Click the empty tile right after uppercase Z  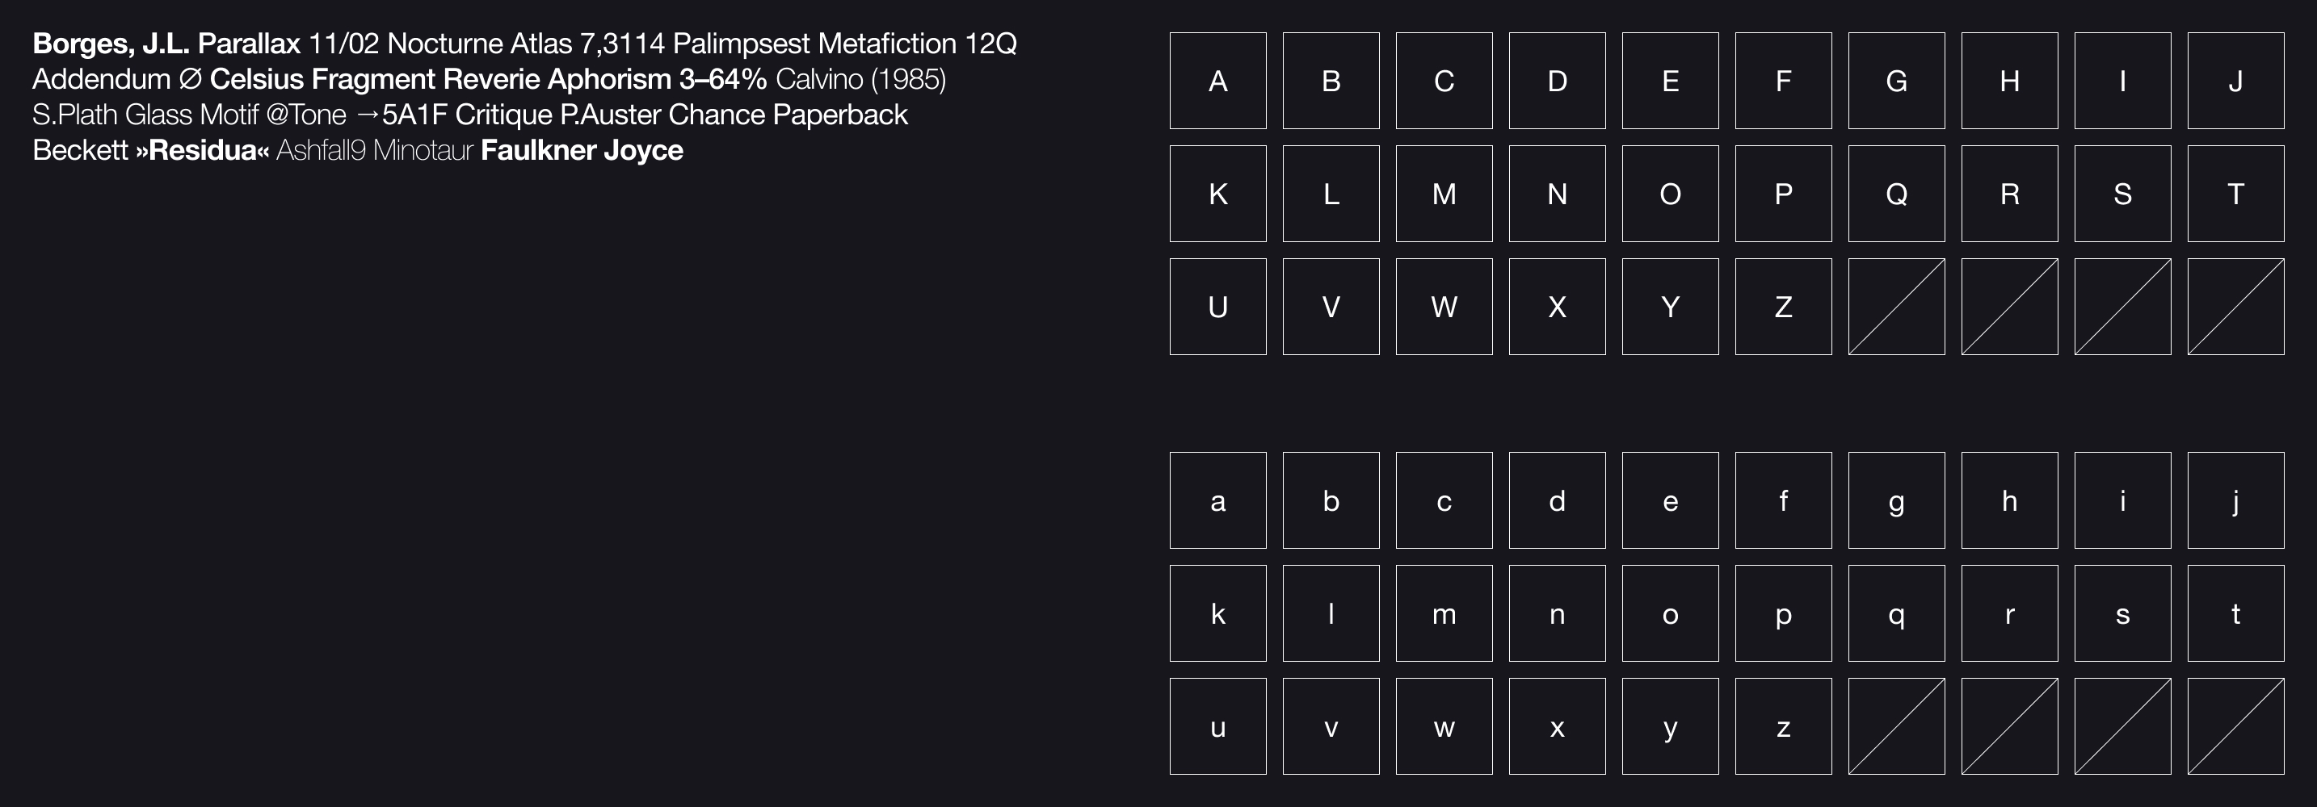point(1896,307)
